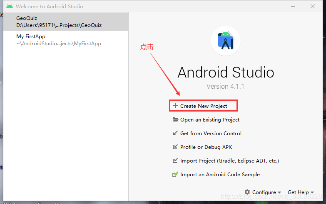Screen dimensions: 326x204
Task: Click the path ~\AndroidStudio...jects\MyFirstApp
Action: [x=59, y=44]
